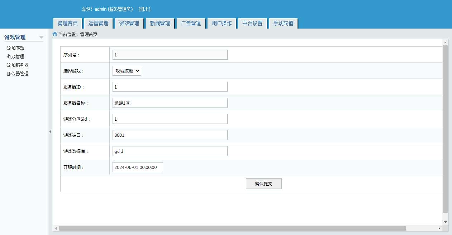Open 服务器管理 in the sidebar
Image resolution: width=452 pixels, height=235 pixels.
[x=18, y=74]
